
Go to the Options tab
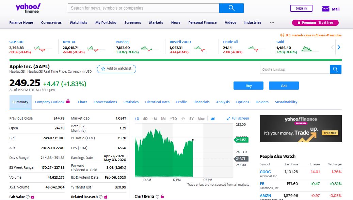pos(243,102)
